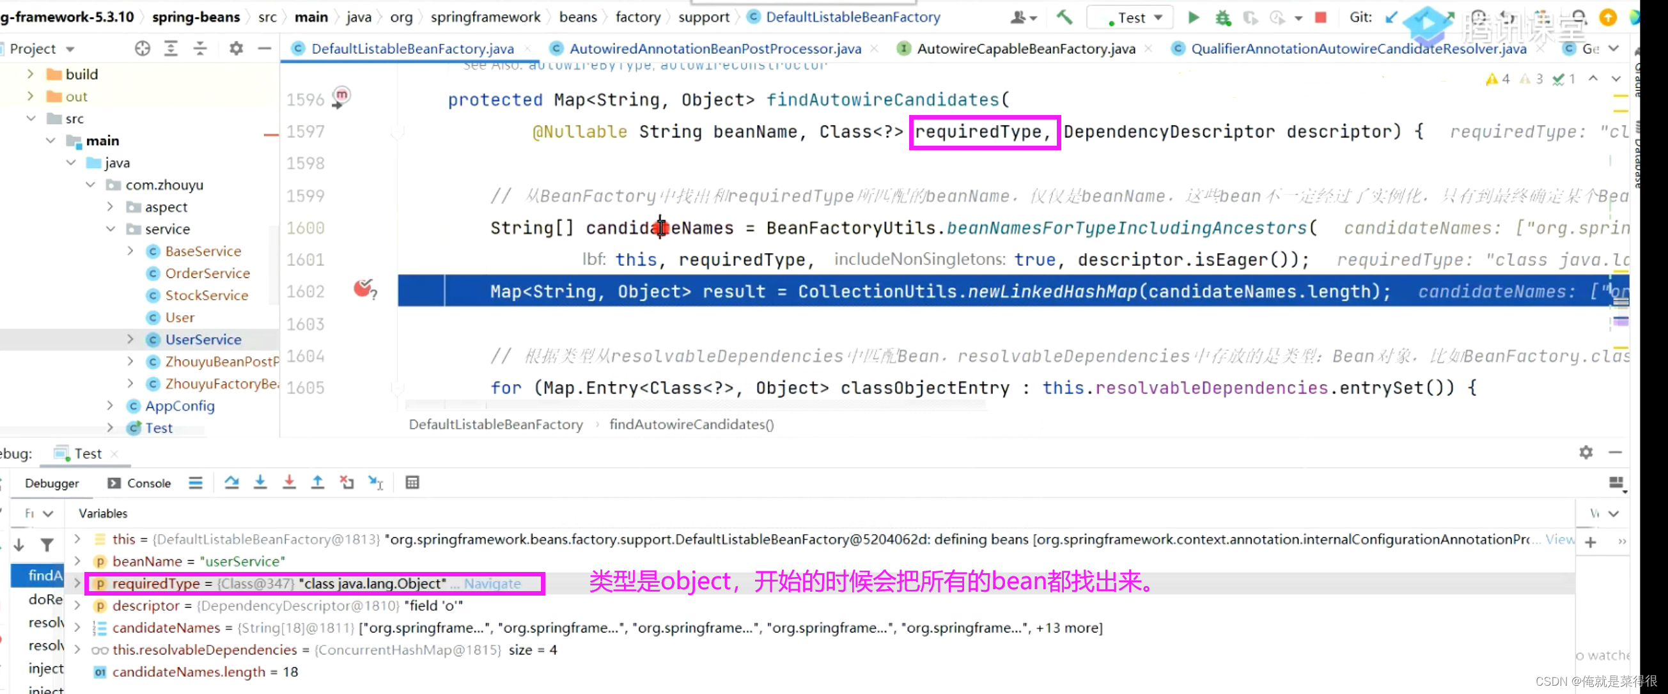Viewport: 1668px width, 694px height.
Task: Click the Step Over debugger icon
Action: tap(231, 482)
